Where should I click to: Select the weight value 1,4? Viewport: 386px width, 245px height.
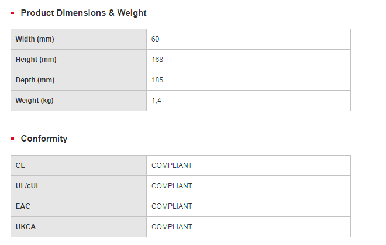pyautogui.click(x=156, y=101)
